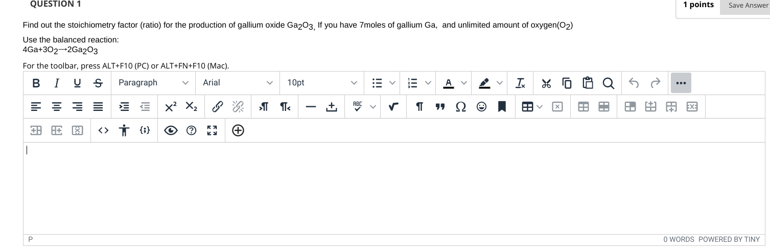
Task: Increase paragraph indent
Action: point(125,107)
